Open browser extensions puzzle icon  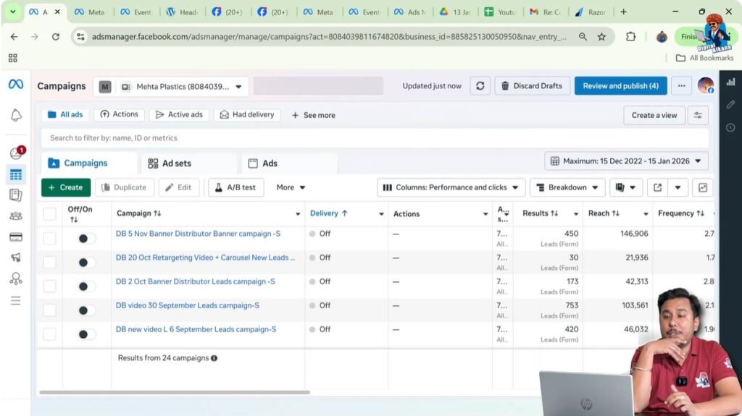point(630,36)
